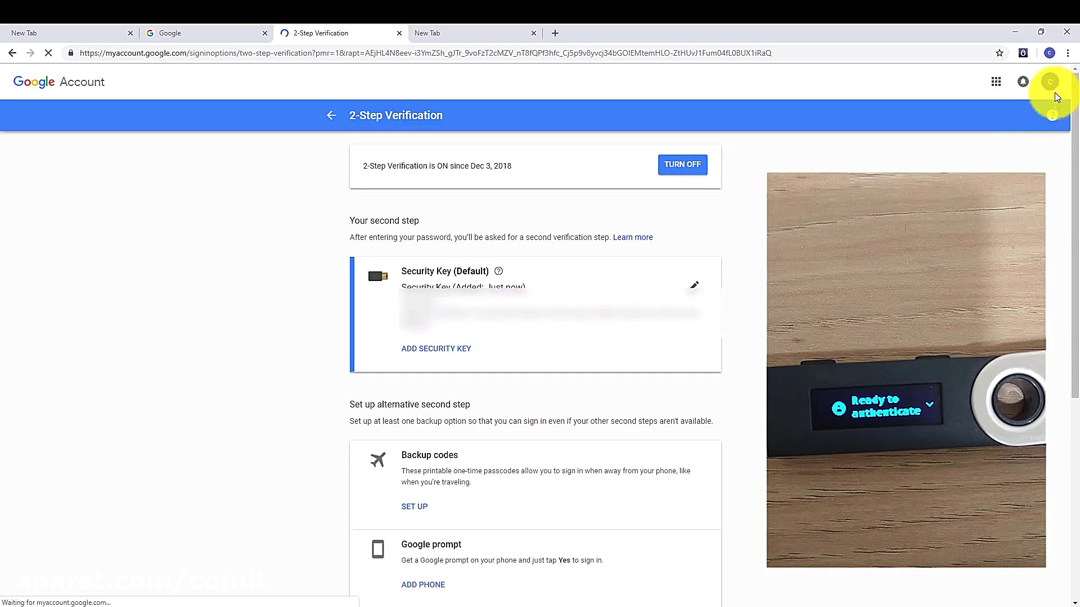Viewport: 1080px width, 607px height.
Task: Click the scrollbar down arrow
Action: coord(1075,603)
